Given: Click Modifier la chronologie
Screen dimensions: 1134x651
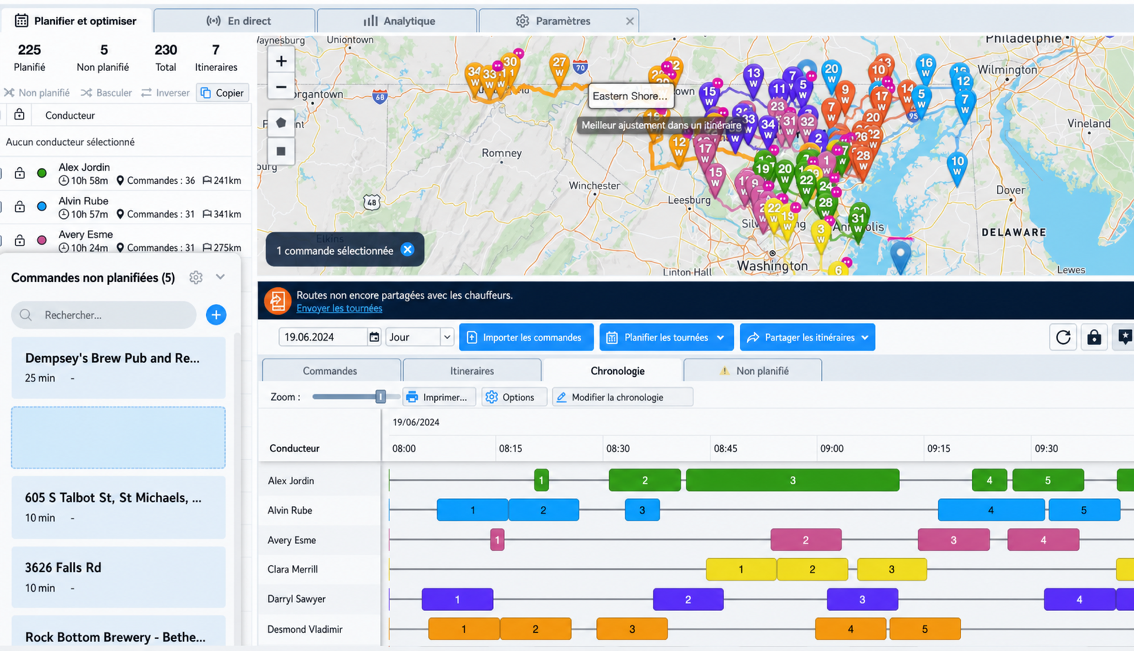Looking at the screenshot, I should (622, 397).
